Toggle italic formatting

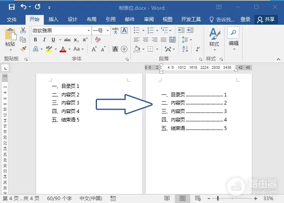click(x=44, y=40)
